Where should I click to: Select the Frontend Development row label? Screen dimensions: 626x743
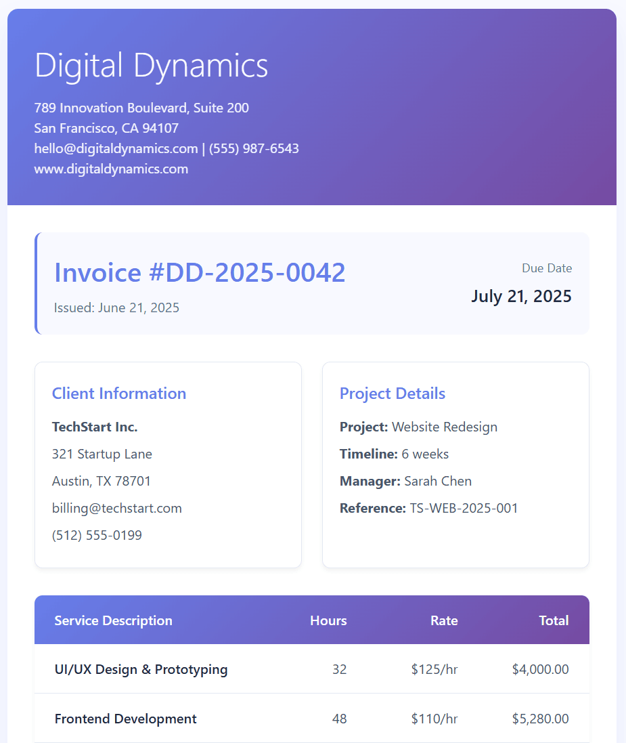click(125, 719)
